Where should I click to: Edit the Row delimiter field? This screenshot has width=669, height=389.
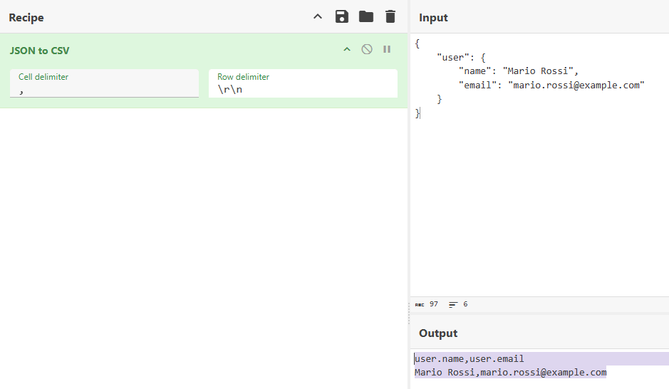(303, 83)
